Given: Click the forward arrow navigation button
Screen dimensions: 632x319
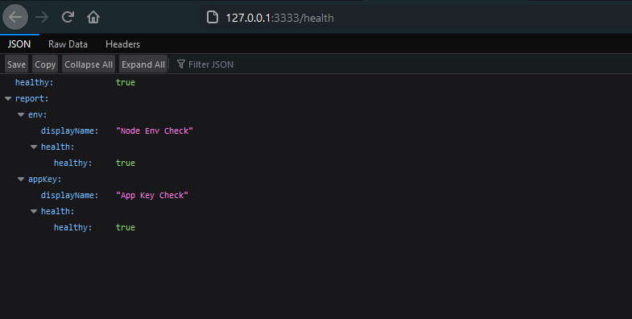Looking at the screenshot, I should (42, 18).
